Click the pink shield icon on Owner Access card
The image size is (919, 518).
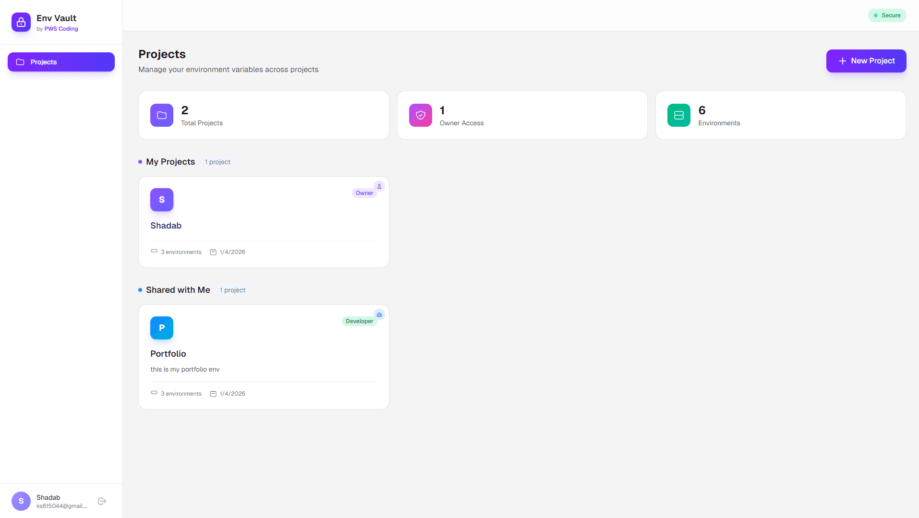tap(420, 115)
